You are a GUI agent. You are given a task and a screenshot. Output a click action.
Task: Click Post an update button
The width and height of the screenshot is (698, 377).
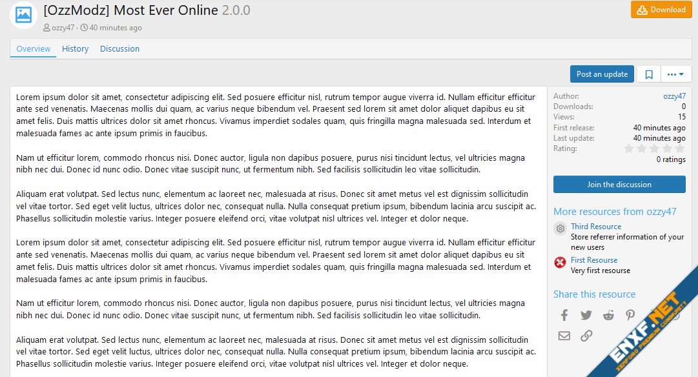[602, 74]
